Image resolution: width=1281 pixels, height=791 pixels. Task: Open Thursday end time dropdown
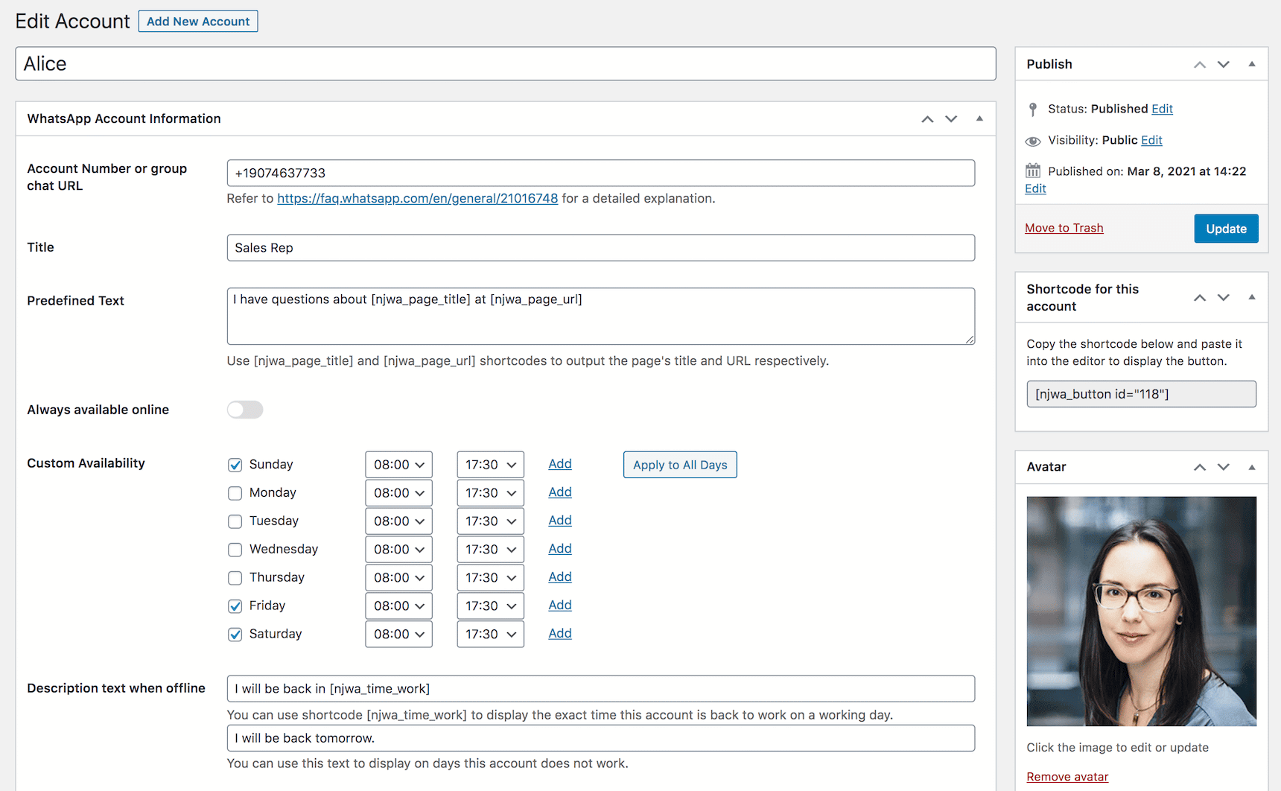[x=490, y=578]
